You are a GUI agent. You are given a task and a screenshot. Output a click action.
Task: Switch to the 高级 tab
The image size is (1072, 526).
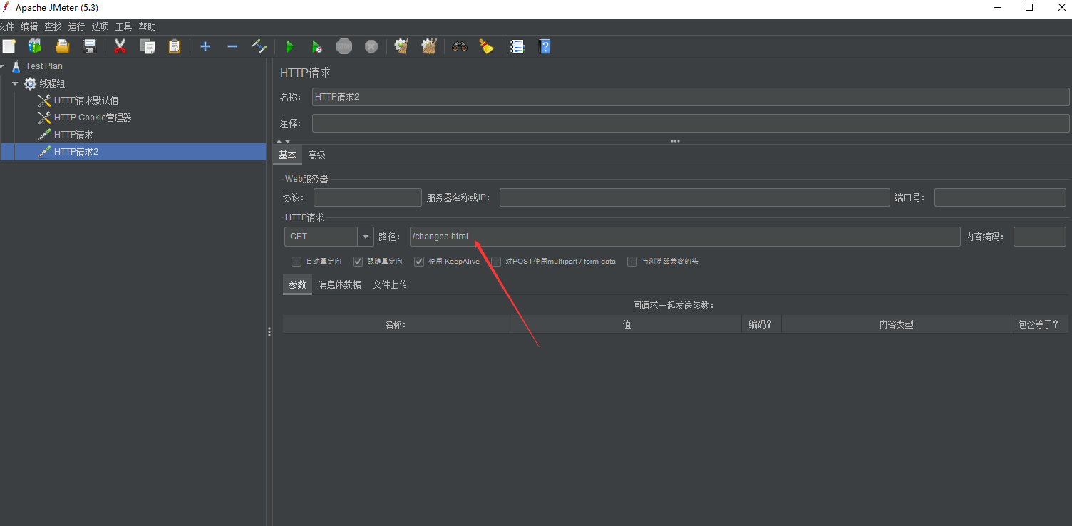pos(316,154)
